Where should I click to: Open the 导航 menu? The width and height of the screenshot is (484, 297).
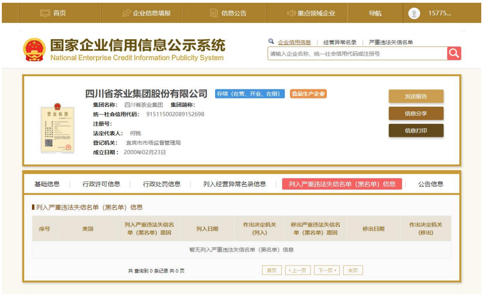(x=375, y=13)
